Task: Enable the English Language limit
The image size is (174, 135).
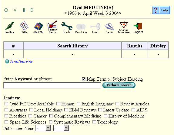Action: [79, 104]
